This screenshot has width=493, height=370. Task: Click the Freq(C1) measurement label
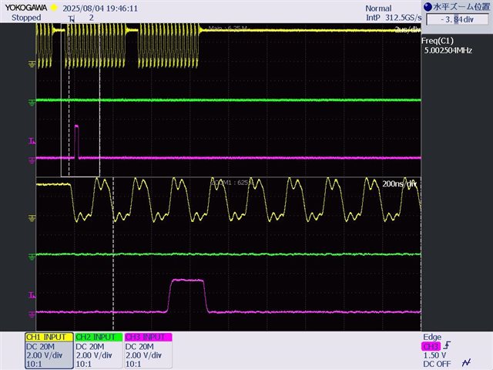(x=438, y=41)
